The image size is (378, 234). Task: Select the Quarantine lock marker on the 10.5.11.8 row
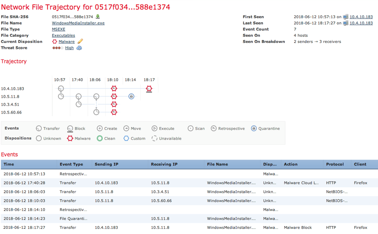[x=131, y=96]
